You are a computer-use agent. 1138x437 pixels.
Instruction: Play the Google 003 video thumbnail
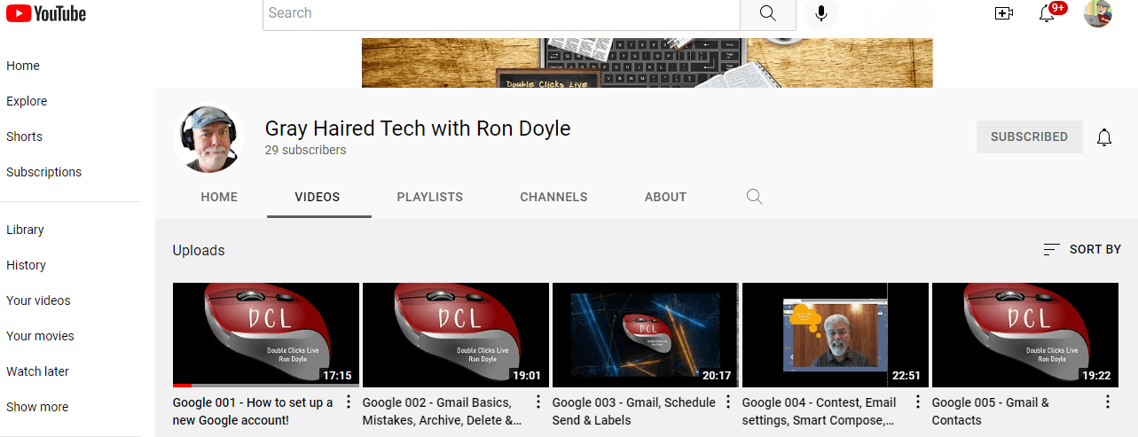coord(646,335)
